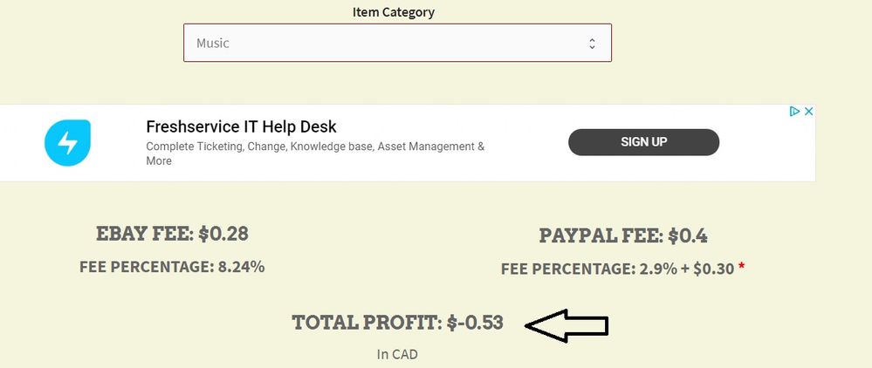This screenshot has height=368, width=872.
Task: Select the EBAY FEE: $0.28 text
Action: click(x=172, y=234)
